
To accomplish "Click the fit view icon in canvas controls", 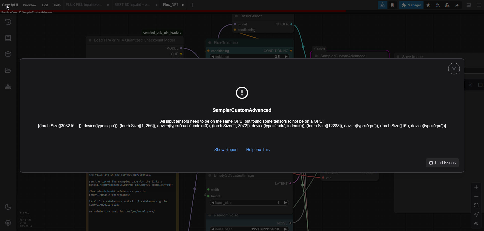I will tap(476, 205).
